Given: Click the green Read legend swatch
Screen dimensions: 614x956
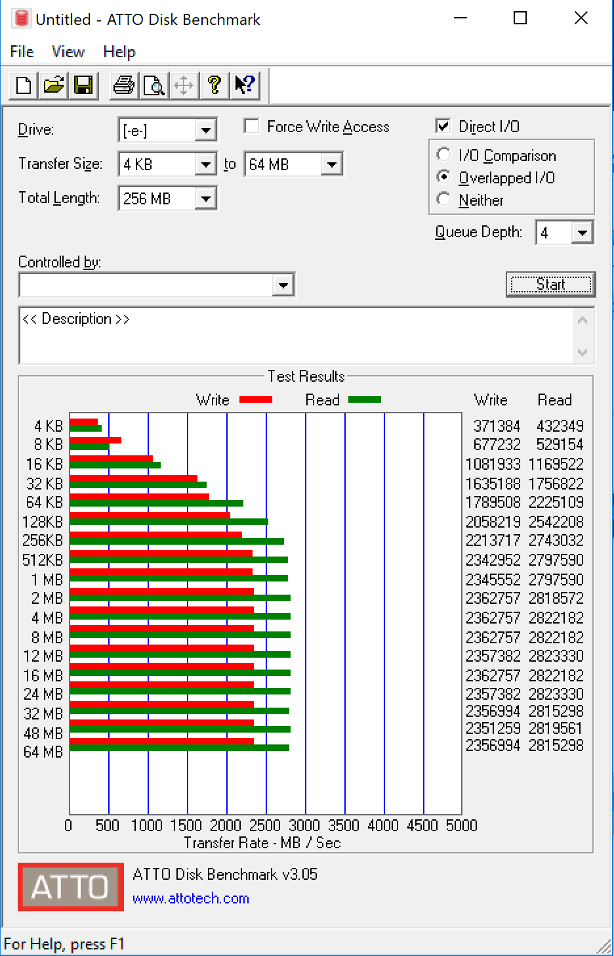Looking at the screenshot, I should [x=365, y=399].
